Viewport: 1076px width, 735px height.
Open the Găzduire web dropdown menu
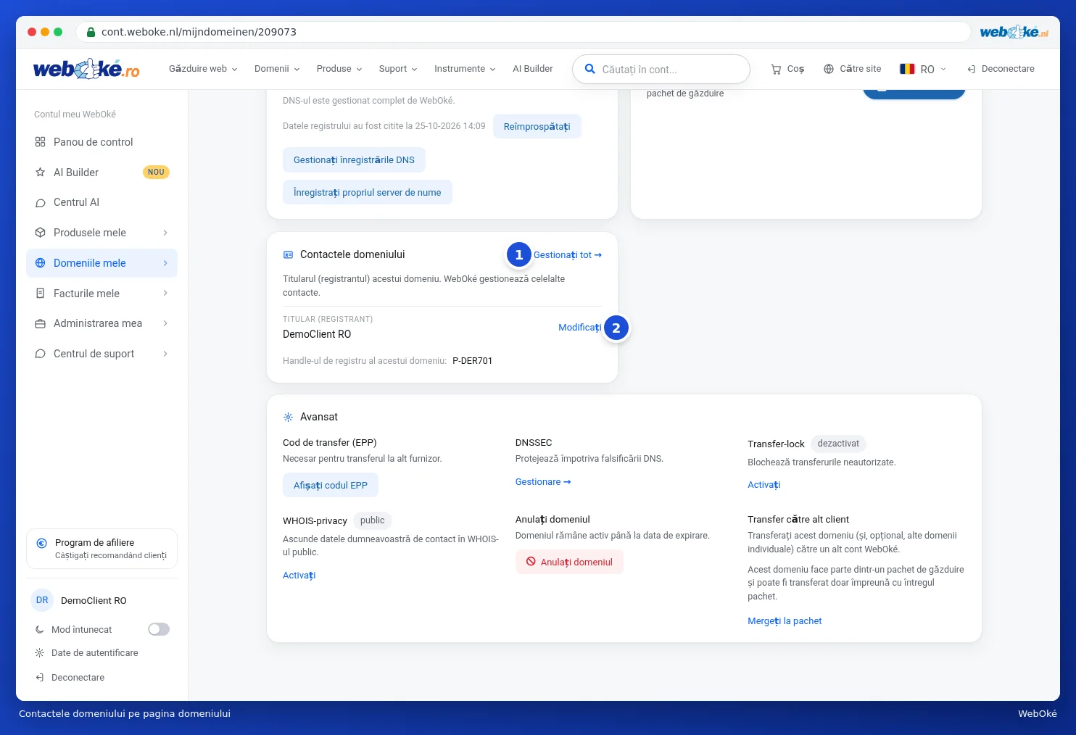203,69
